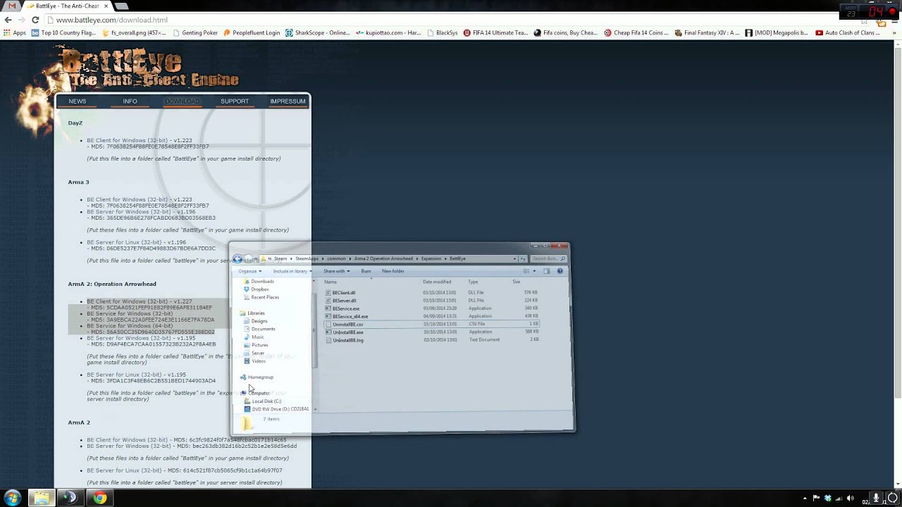The height and width of the screenshot is (507, 902).
Task: Select the Libraries node
Action: 252,313
